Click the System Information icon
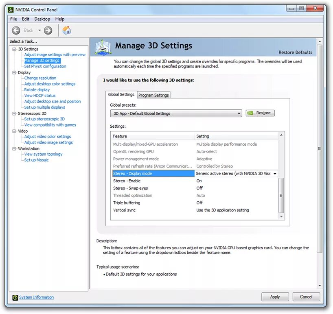The image size is (333, 314). click(x=15, y=297)
